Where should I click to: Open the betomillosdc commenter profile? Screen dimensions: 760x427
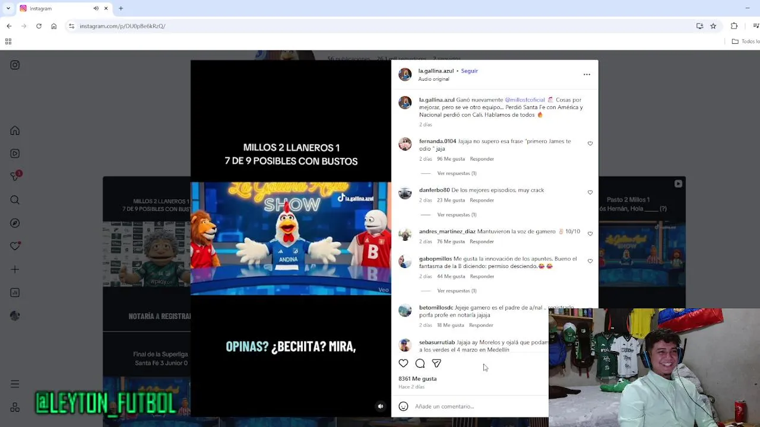(x=436, y=308)
